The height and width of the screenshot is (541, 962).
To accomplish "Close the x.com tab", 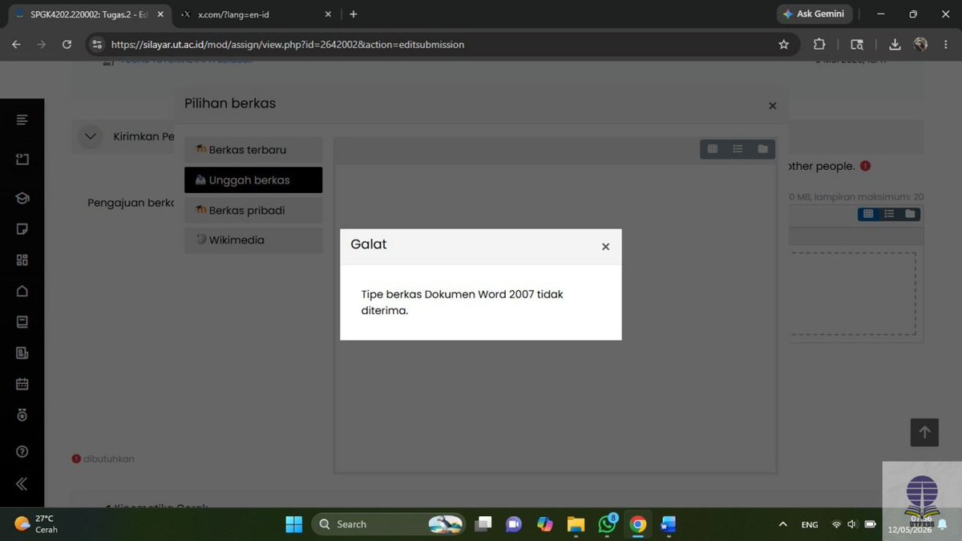I will click(328, 14).
